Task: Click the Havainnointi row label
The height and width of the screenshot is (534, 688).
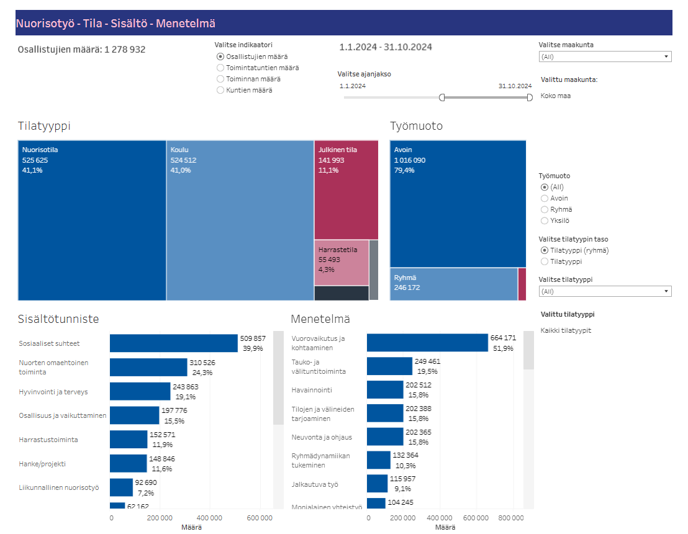Action: [312, 390]
